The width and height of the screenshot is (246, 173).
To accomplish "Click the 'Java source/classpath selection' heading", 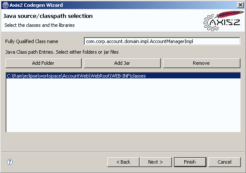I will coord(48,16).
